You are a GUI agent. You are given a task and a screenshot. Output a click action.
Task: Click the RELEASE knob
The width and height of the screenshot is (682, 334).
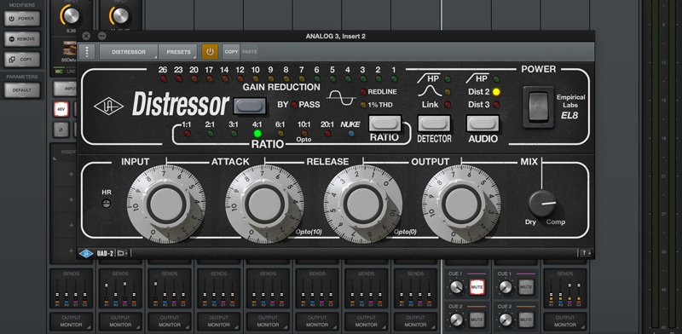(363, 204)
